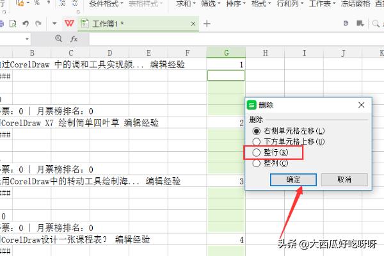Click cell text 中的调和工具实现颜... 编辑经验

(x=120, y=65)
